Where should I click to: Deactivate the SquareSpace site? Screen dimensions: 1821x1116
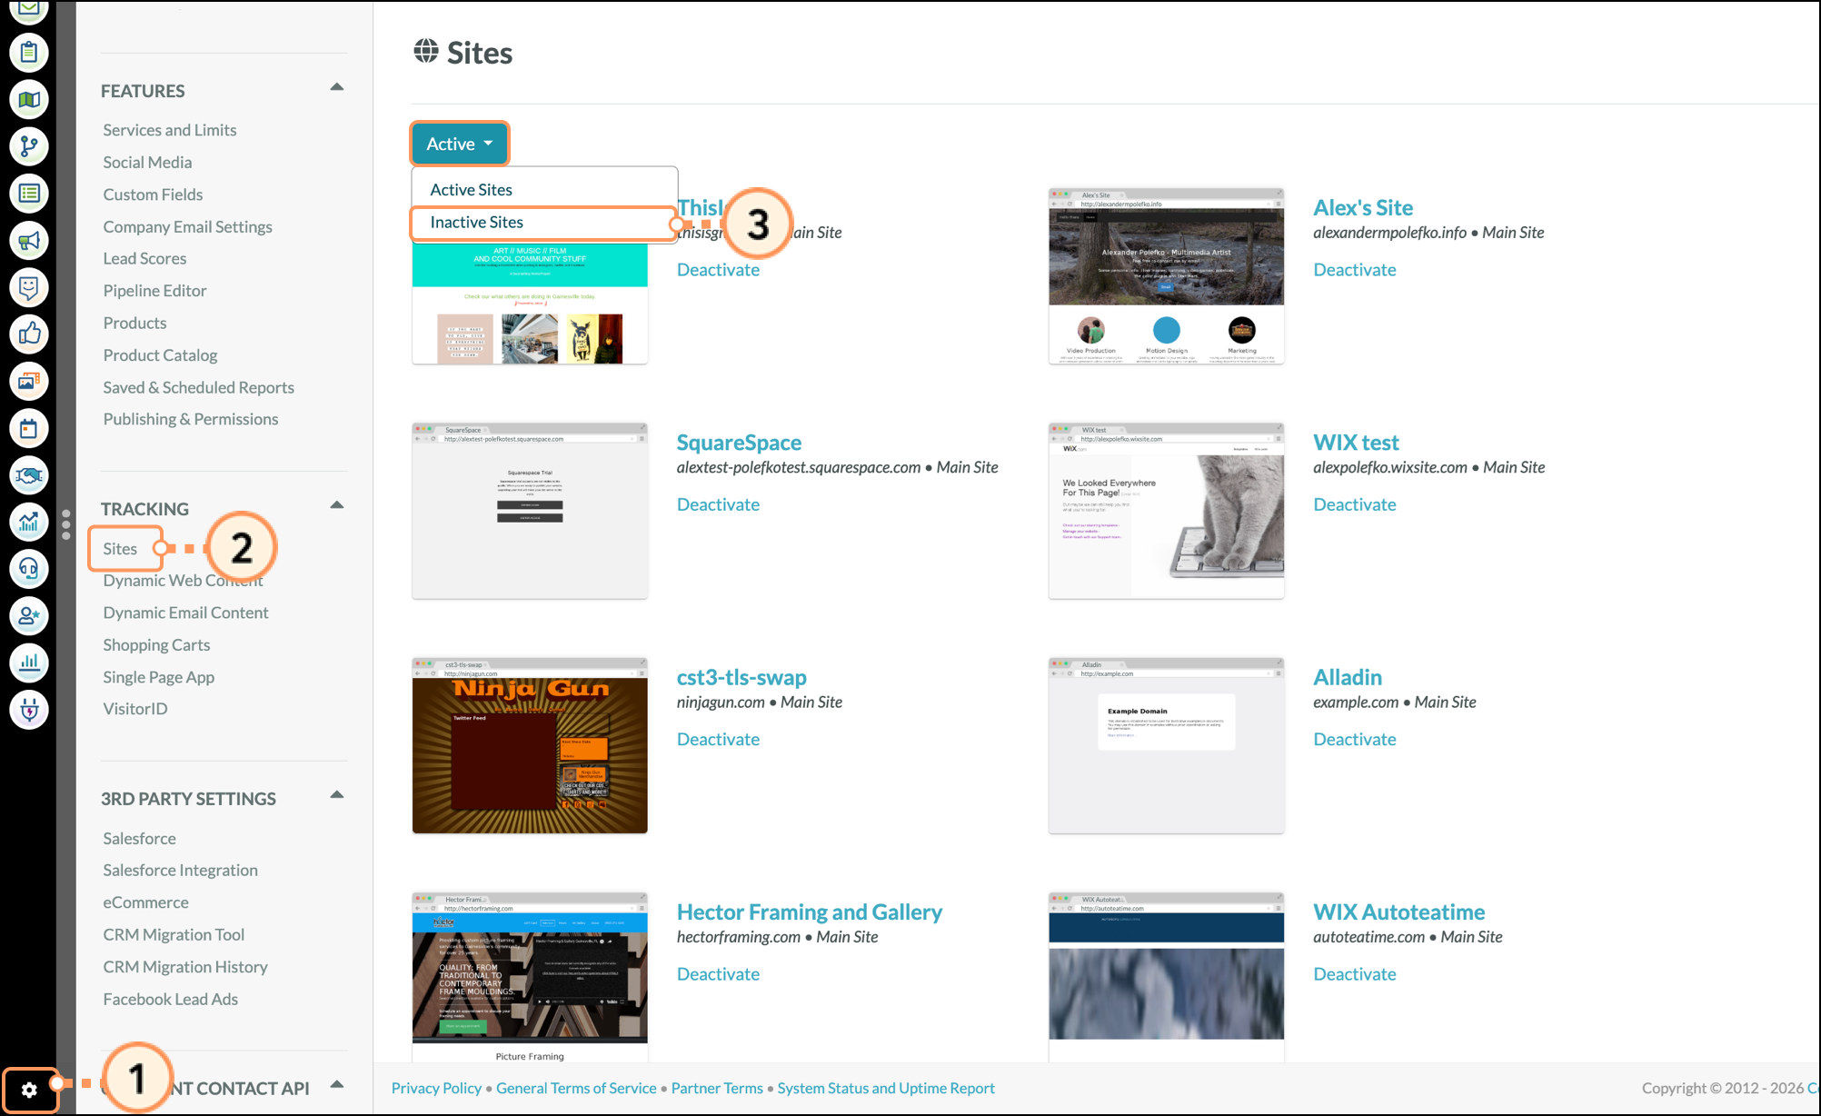coord(718,504)
